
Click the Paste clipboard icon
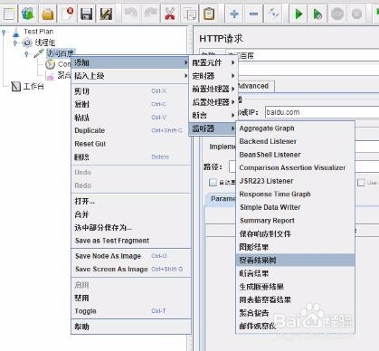pos(209,14)
